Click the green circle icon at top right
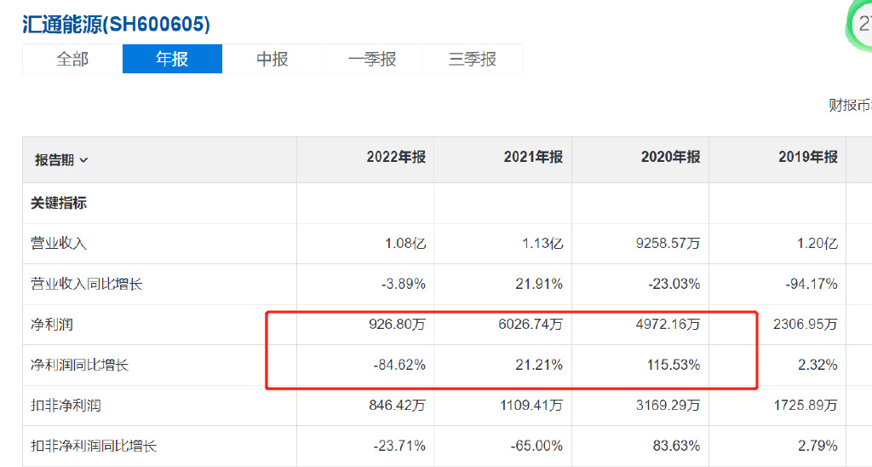Image resolution: width=872 pixels, height=467 pixels. 858,26
